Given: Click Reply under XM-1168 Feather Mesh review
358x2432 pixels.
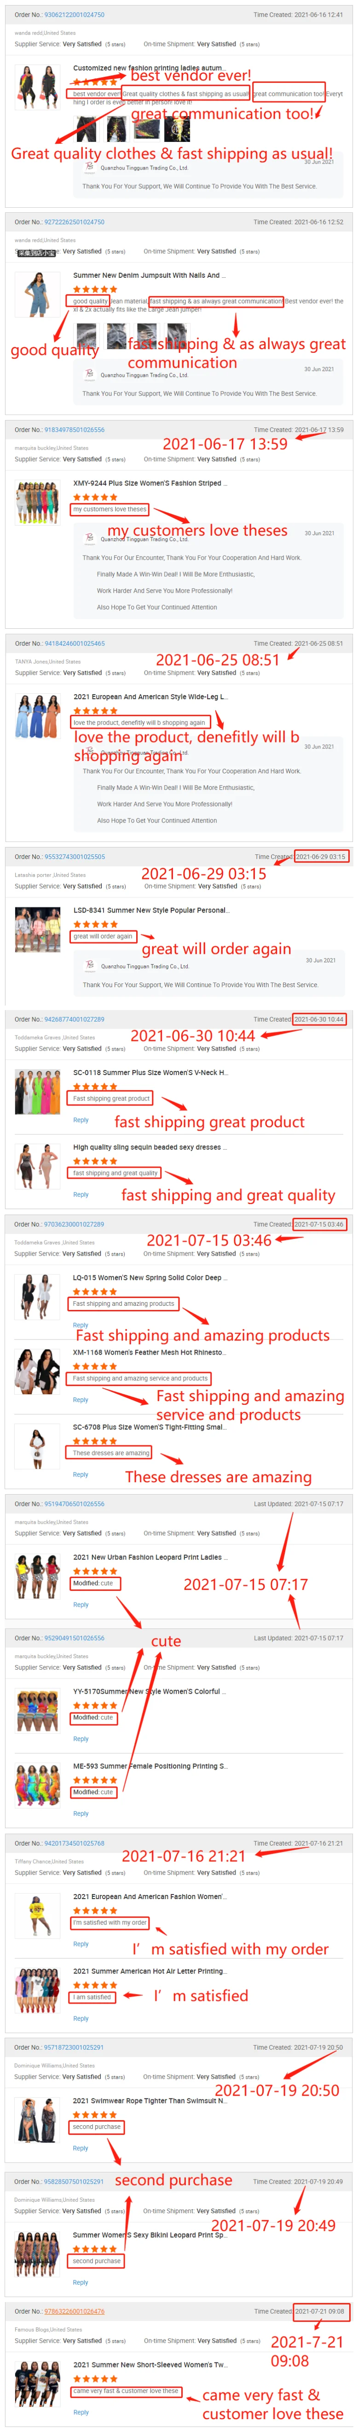Looking at the screenshot, I should click(x=81, y=1399).
